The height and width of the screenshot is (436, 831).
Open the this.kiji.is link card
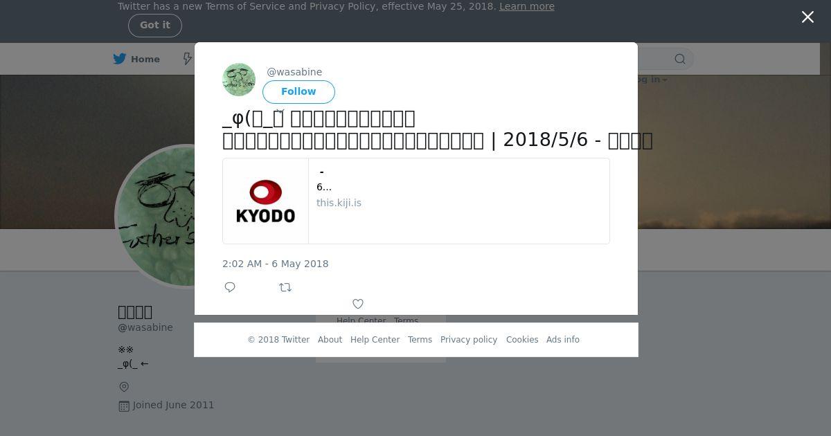tap(416, 201)
